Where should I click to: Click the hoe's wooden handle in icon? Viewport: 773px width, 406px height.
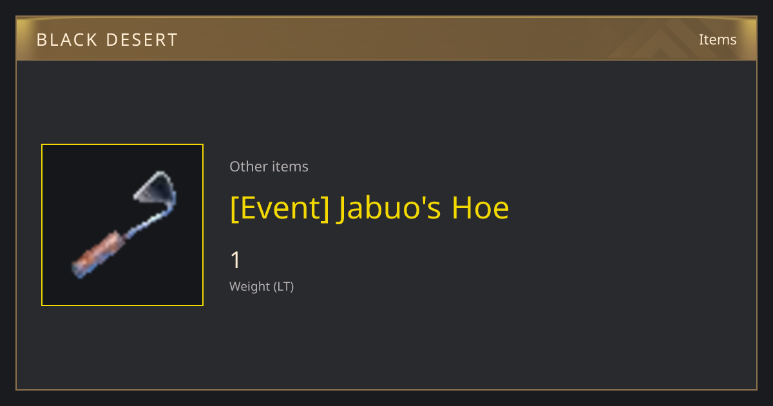(x=95, y=255)
